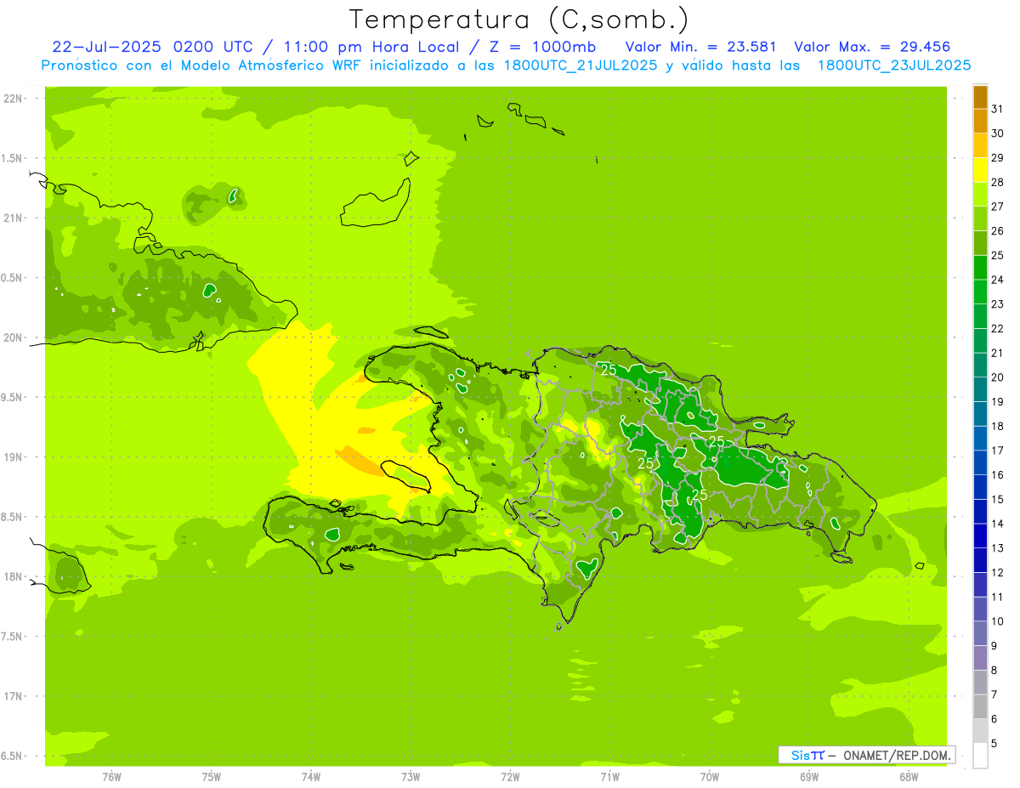1020x788 pixels.
Task: Click the latitude label "18N"
Action: point(14,576)
